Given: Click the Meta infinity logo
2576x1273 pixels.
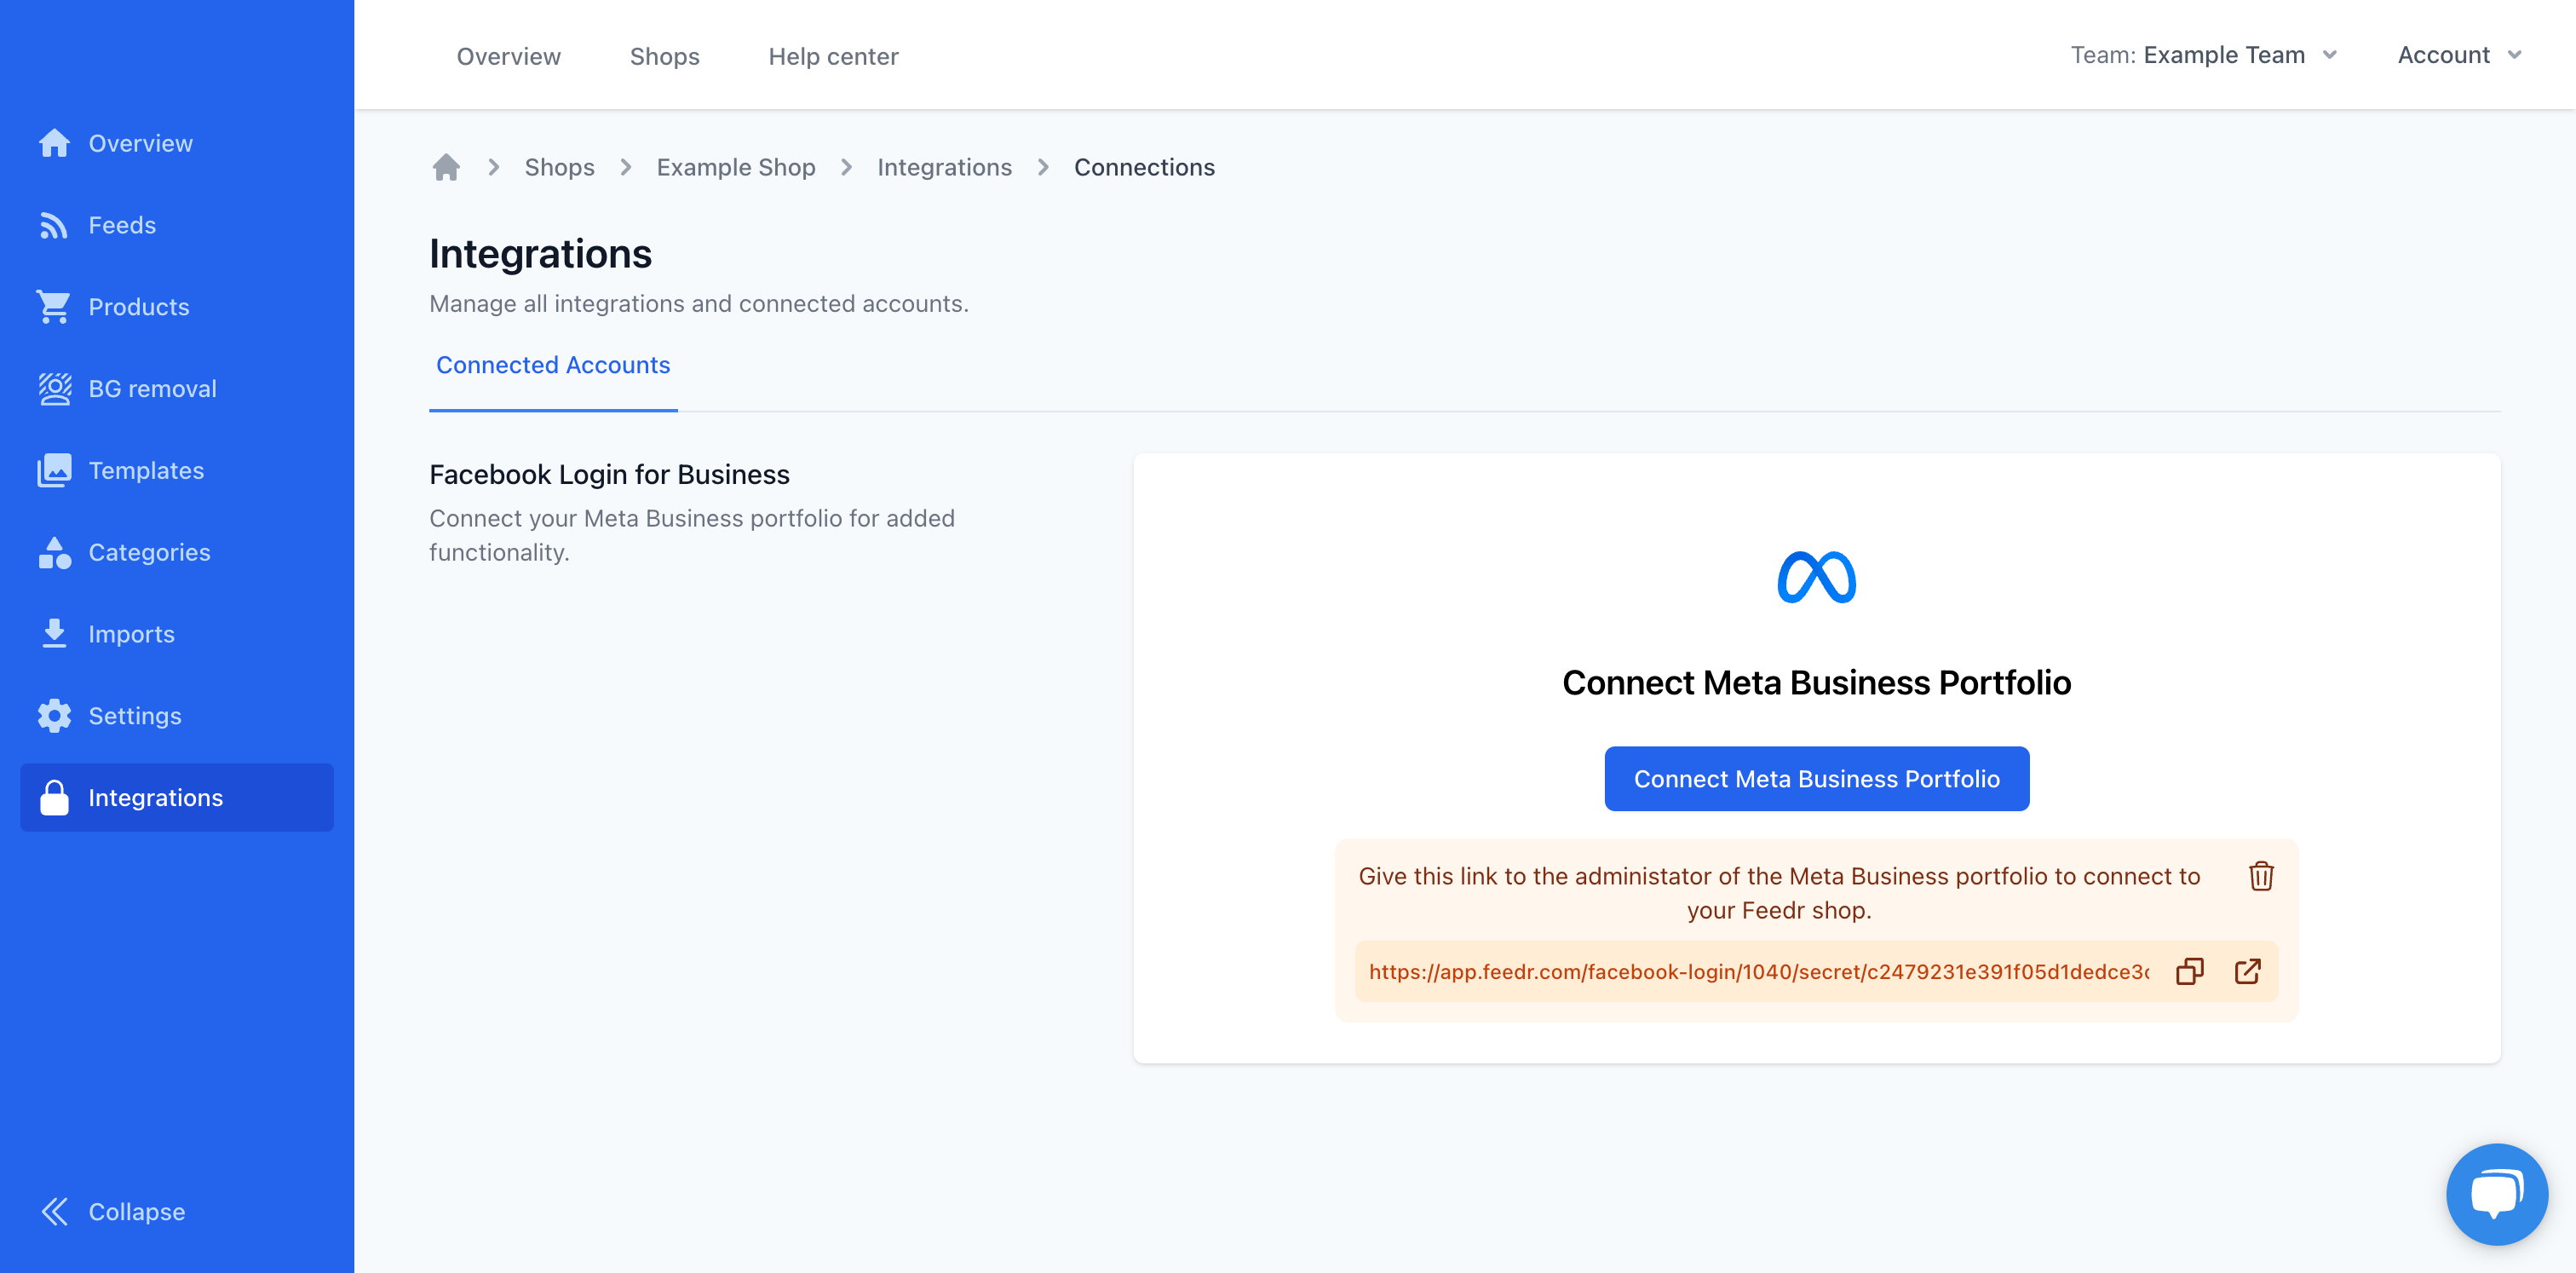Looking at the screenshot, I should [x=1816, y=577].
